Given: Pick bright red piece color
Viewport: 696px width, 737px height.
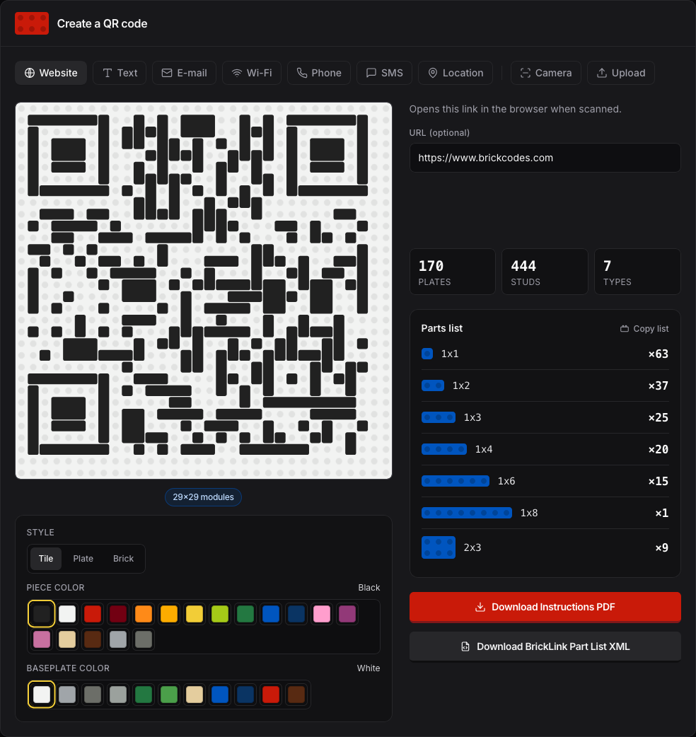Looking at the screenshot, I should [x=93, y=614].
